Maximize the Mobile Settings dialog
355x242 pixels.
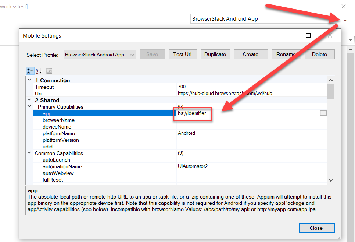(x=308, y=35)
